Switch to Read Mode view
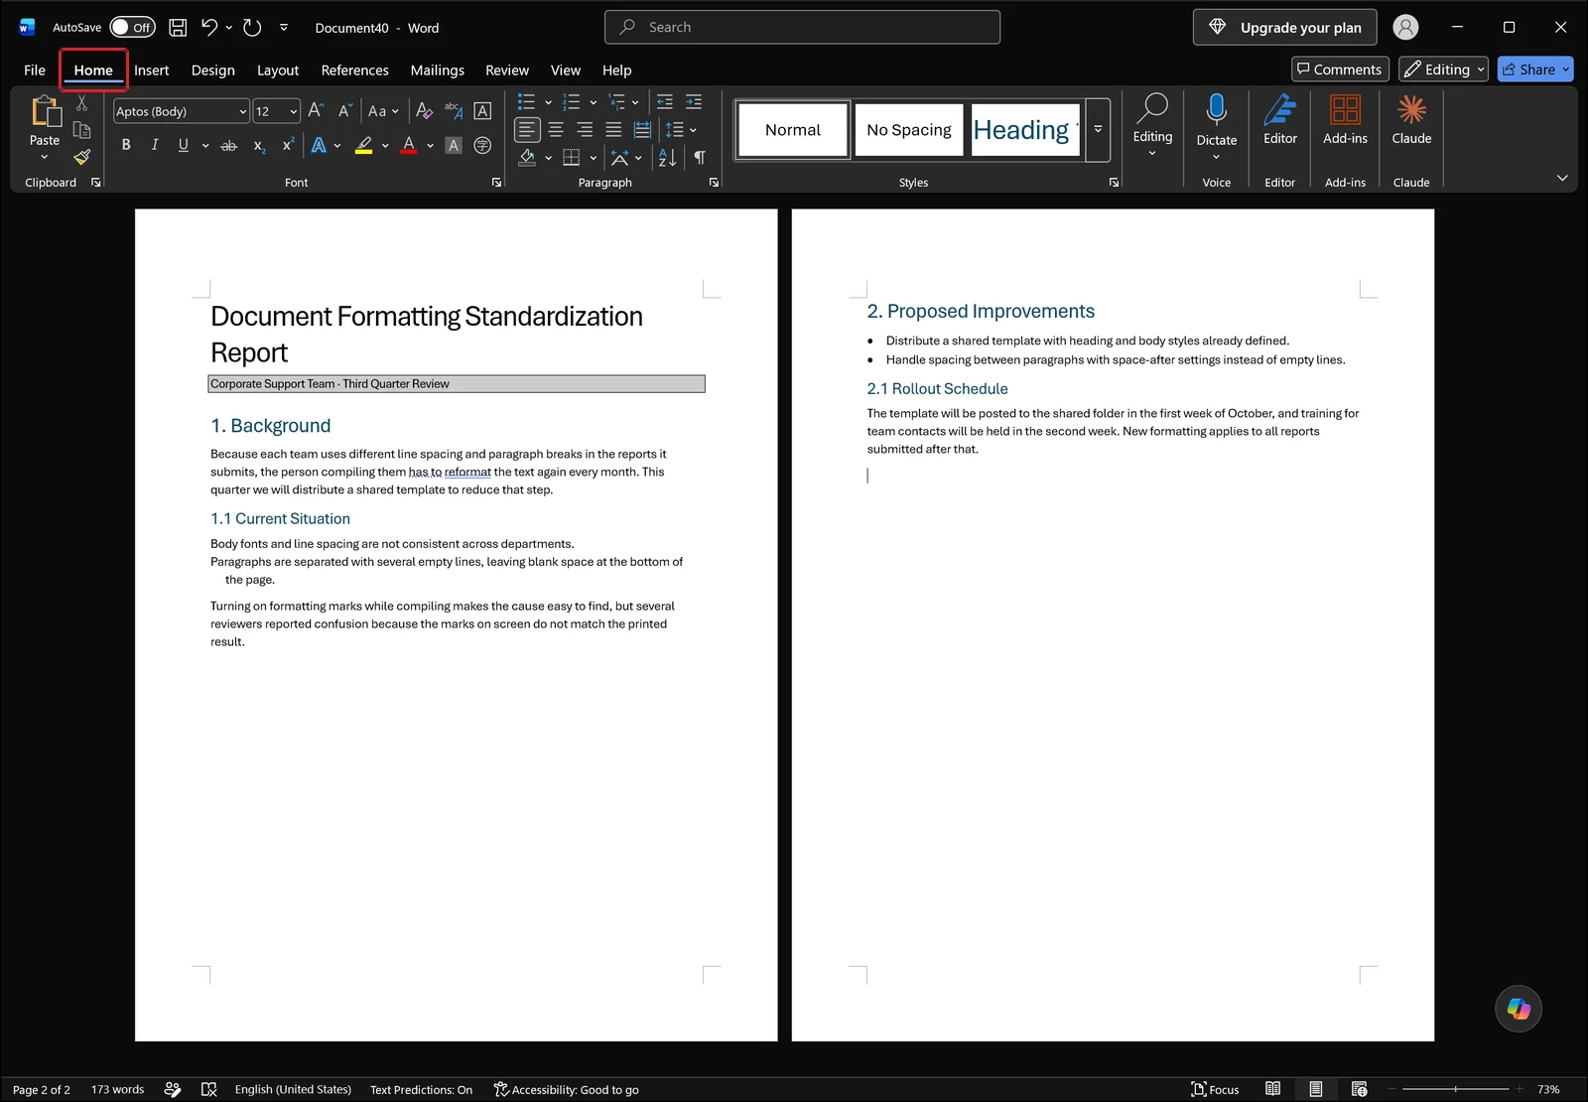Viewport: 1588px width, 1102px height. 1272,1089
